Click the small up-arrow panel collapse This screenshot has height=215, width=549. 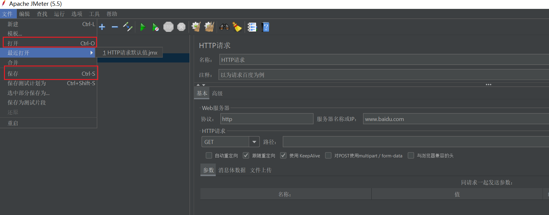click(x=198, y=85)
